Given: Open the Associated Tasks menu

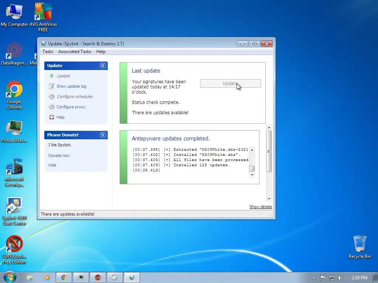Looking at the screenshot, I should [75, 52].
